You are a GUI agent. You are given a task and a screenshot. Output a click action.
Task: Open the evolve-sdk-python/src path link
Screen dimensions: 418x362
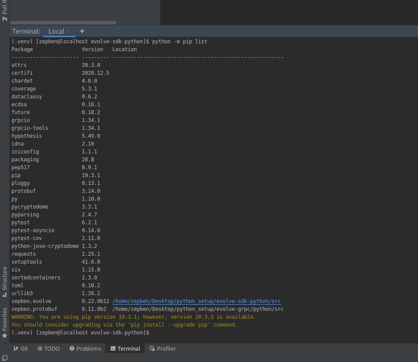tap(196, 301)
